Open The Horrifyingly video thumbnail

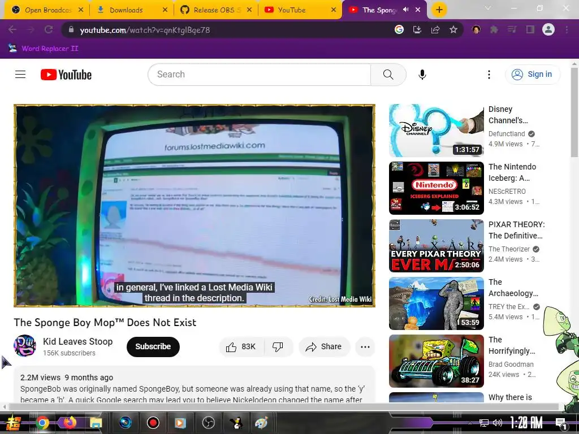(436, 361)
